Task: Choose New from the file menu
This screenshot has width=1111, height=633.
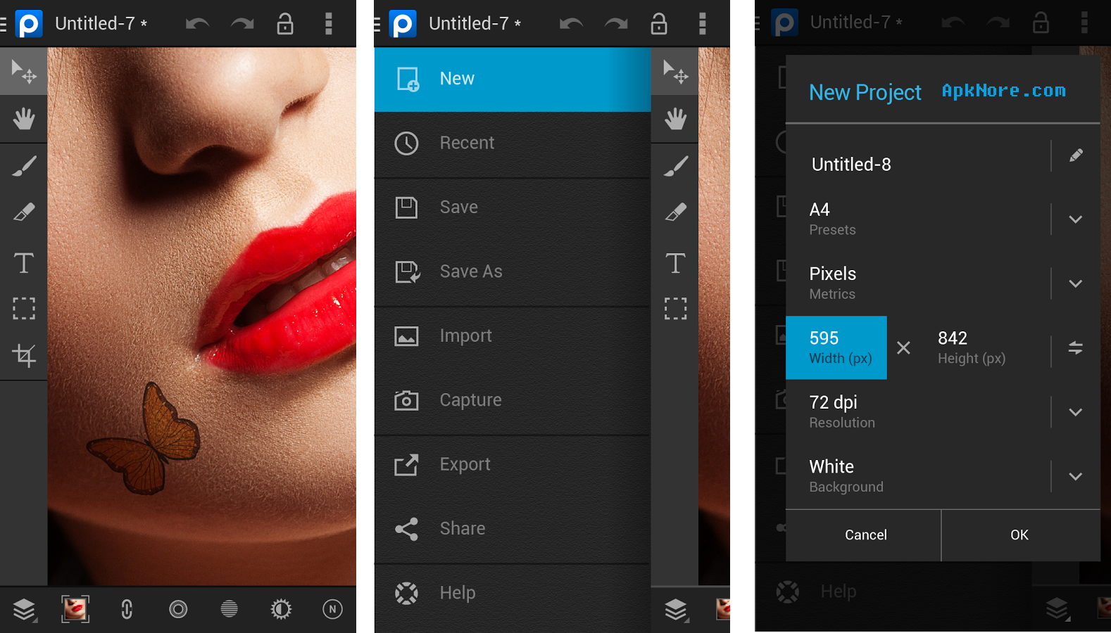Action: [x=513, y=79]
